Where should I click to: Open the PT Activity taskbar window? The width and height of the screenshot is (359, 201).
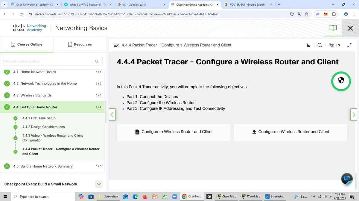pyautogui.click(x=250, y=197)
